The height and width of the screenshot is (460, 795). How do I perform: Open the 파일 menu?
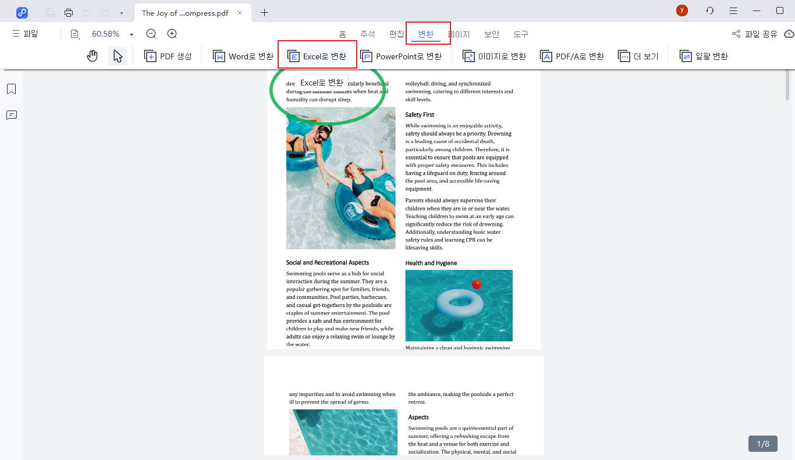(x=25, y=34)
